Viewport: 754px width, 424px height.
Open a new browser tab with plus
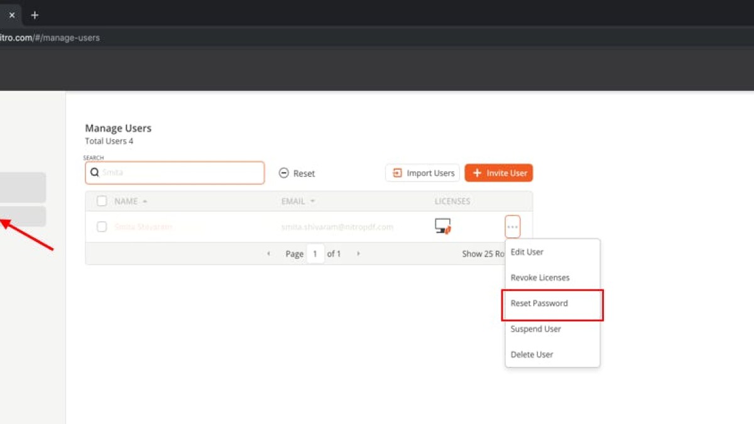[x=35, y=15]
